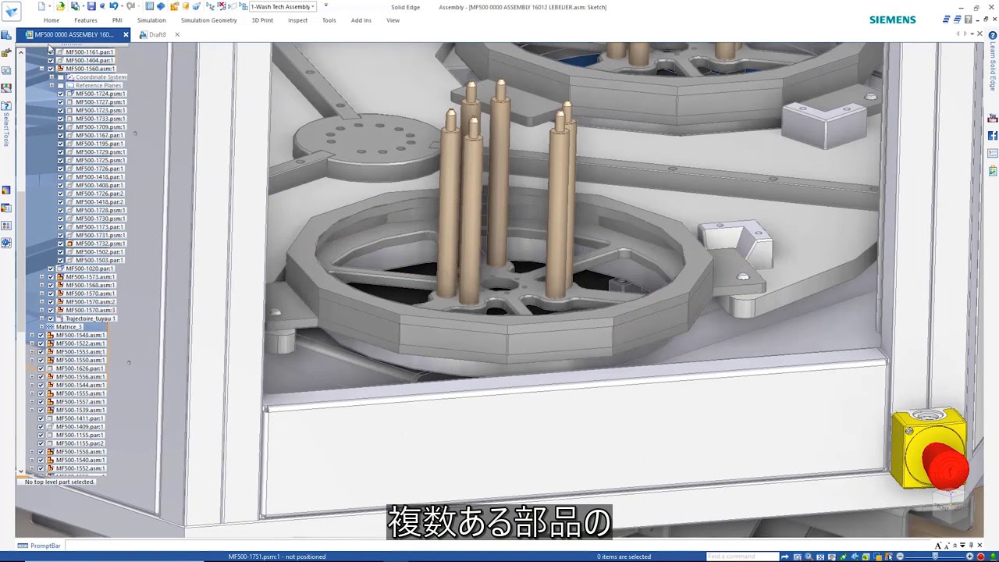Expand MF500-1522.asm:1 node
The width and height of the screenshot is (999, 562).
[32, 343]
